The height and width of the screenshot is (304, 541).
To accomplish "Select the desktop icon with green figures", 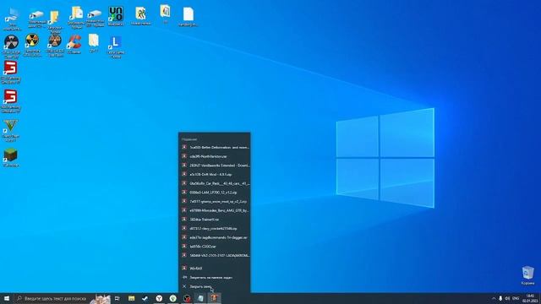I will point(140,16).
